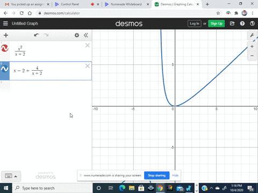Click the desmos logo in header
This screenshot has width=258, height=193.
point(129,24)
